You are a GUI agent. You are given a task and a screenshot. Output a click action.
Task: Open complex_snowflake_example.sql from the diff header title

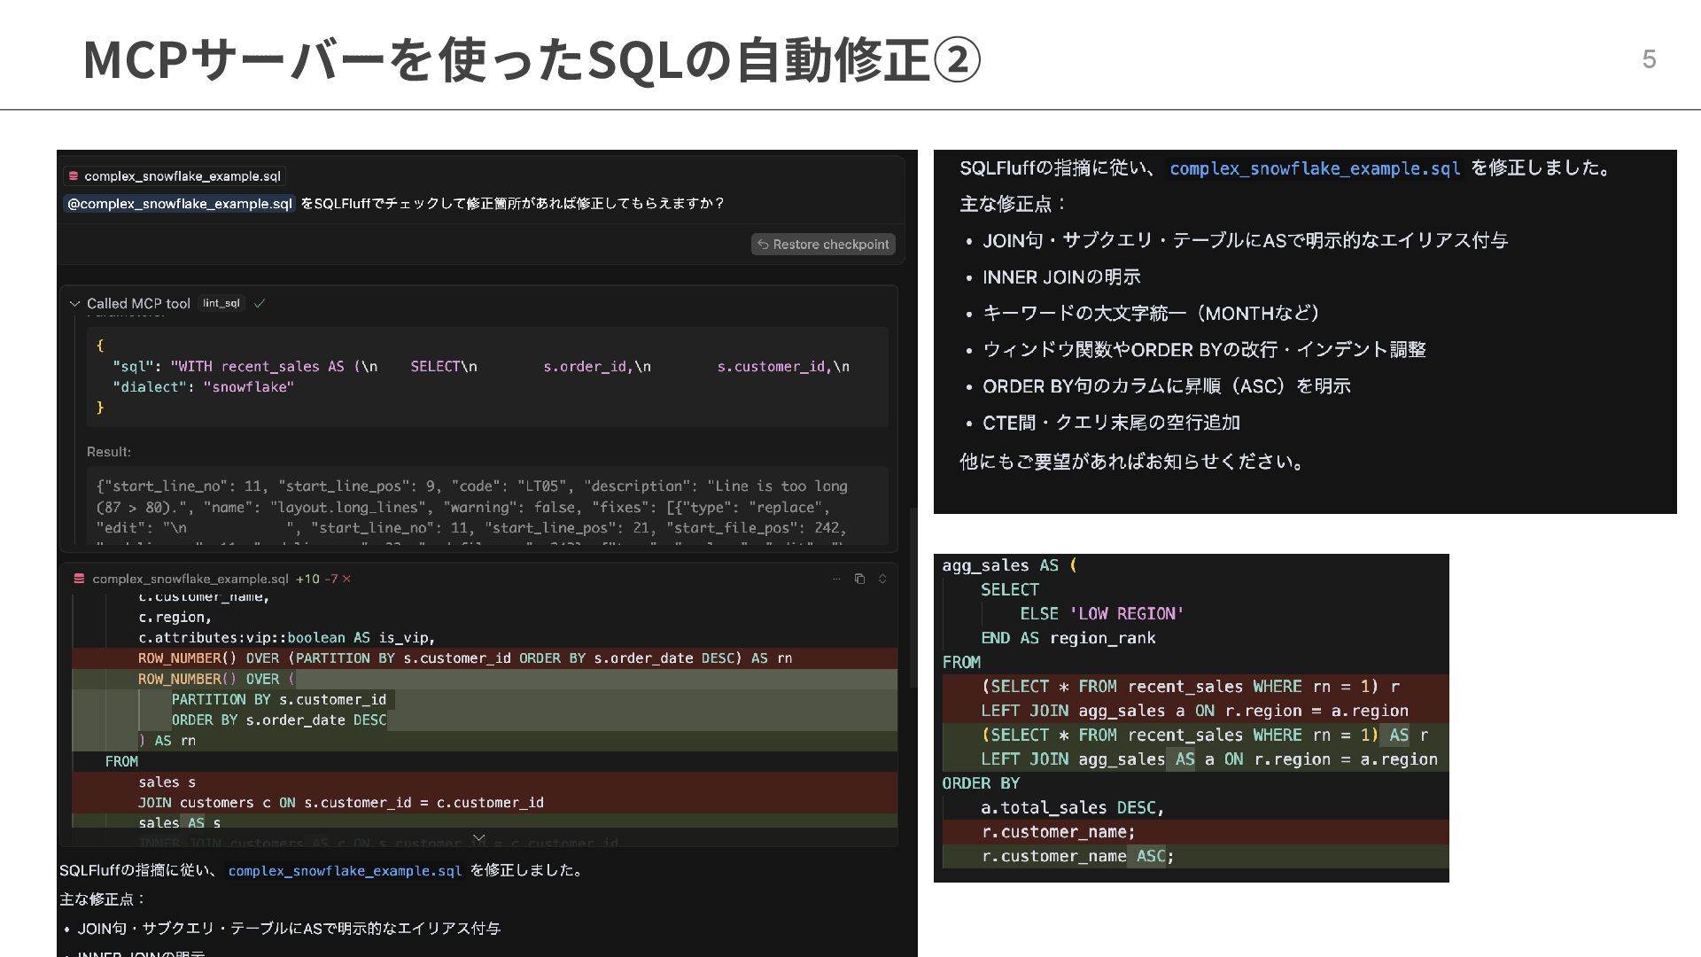click(x=190, y=579)
